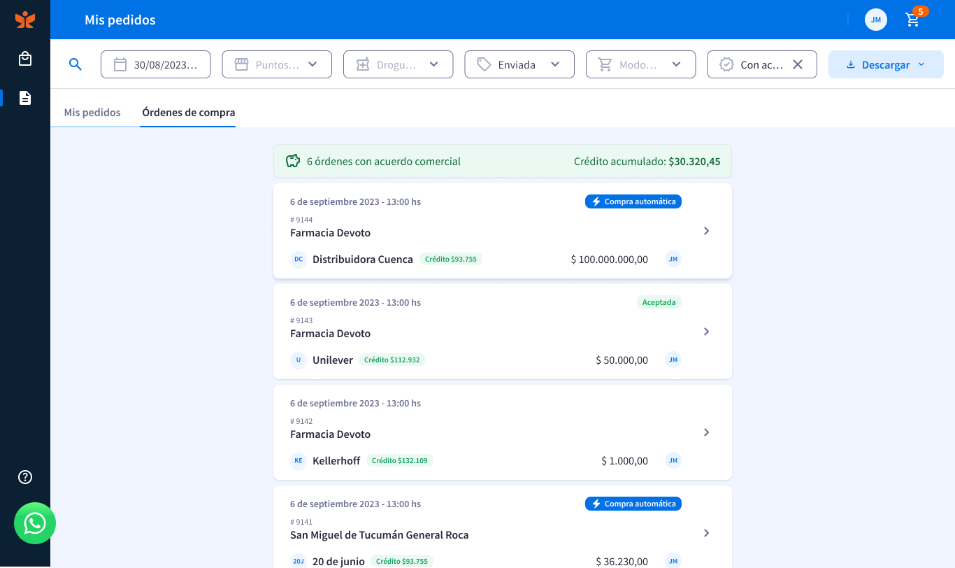Expand order 9143 with the chevron
The image size is (955, 568).
[707, 332]
